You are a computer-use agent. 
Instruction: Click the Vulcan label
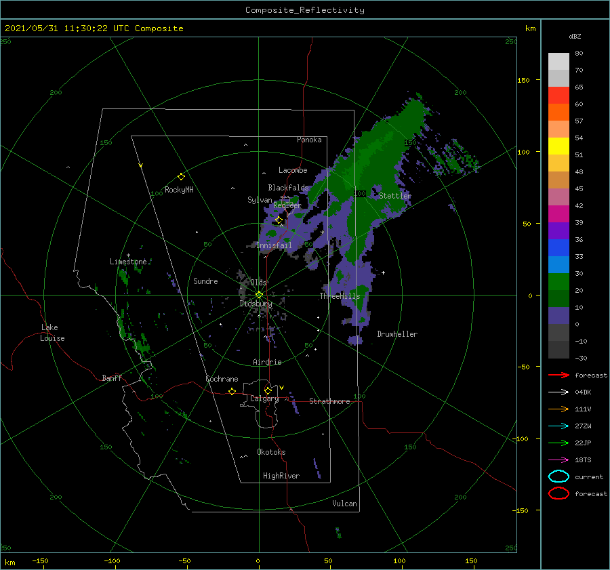[345, 504]
